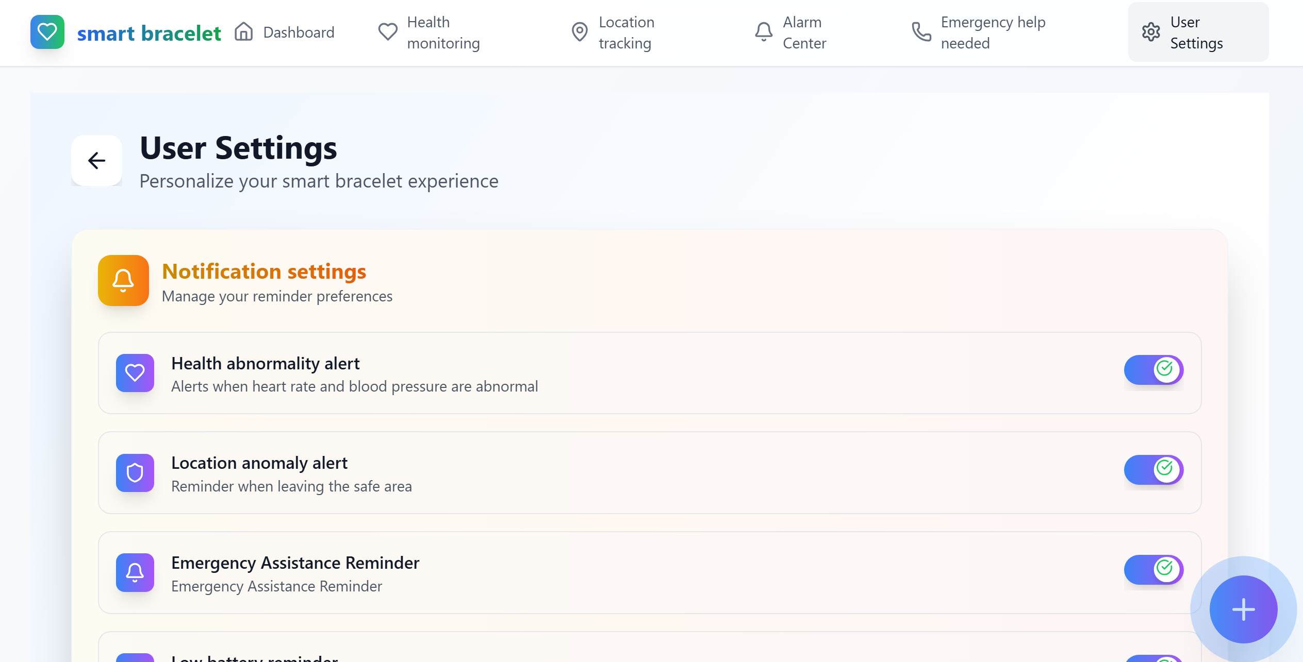Turn off Location anomaly alert switch
1303x662 pixels.
1153,470
